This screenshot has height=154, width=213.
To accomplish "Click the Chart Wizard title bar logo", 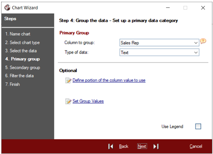I will 7,7.
